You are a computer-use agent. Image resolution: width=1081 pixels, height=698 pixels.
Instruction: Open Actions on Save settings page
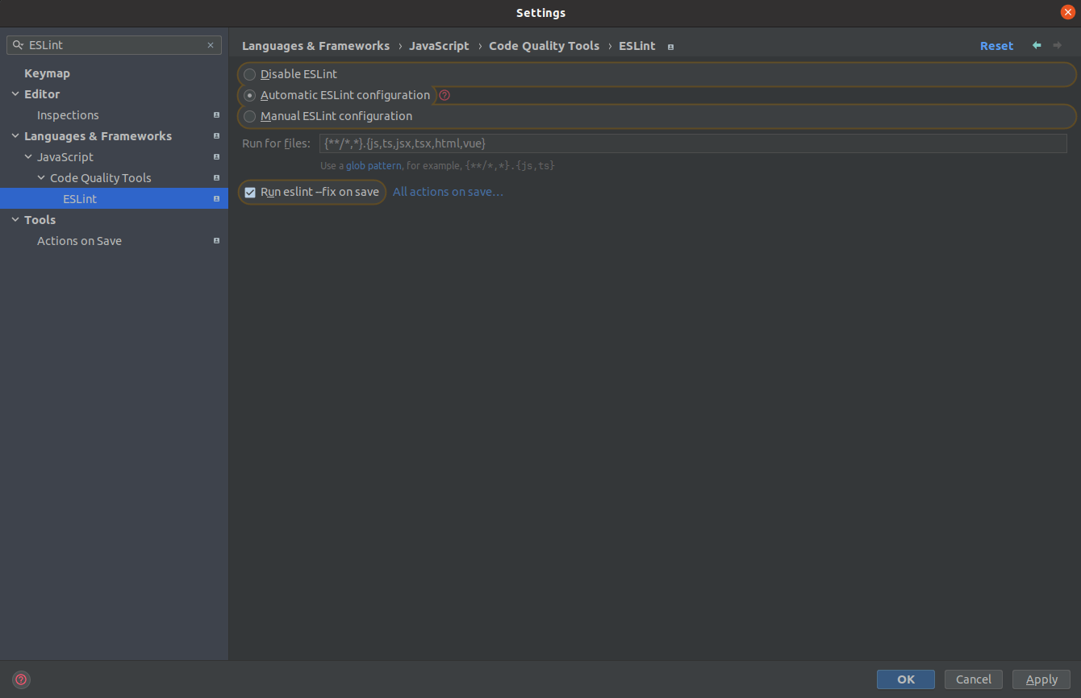point(79,241)
